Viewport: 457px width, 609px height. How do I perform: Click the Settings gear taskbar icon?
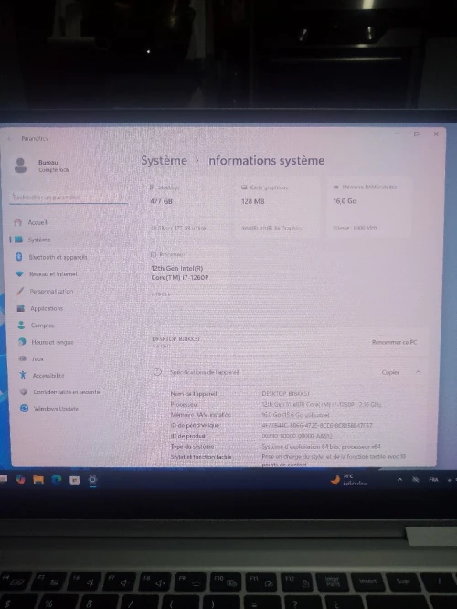pyautogui.click(x=92, y=480)
